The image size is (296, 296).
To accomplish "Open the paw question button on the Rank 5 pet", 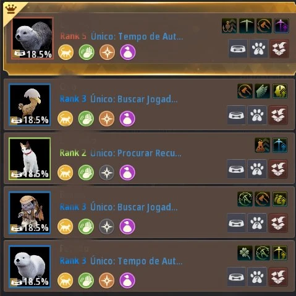I will [258, 49].
